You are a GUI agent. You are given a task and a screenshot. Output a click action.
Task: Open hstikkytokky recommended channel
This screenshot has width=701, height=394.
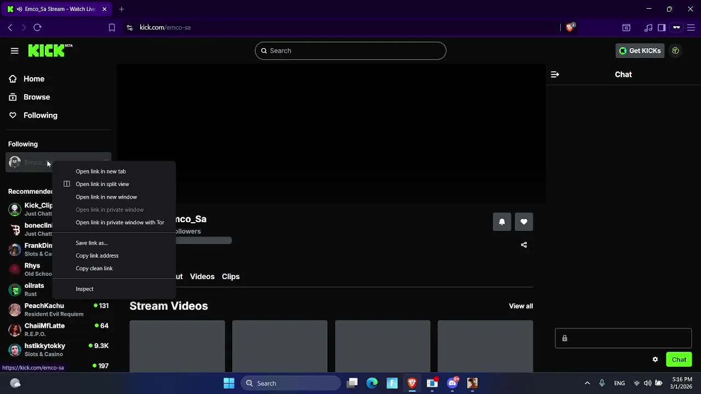tap(59, 350)
